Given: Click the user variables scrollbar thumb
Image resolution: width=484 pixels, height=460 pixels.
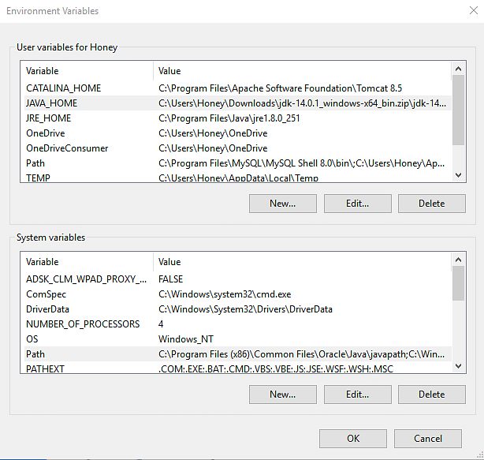Looking at the screenshot, I should click(x=458, y=110).
